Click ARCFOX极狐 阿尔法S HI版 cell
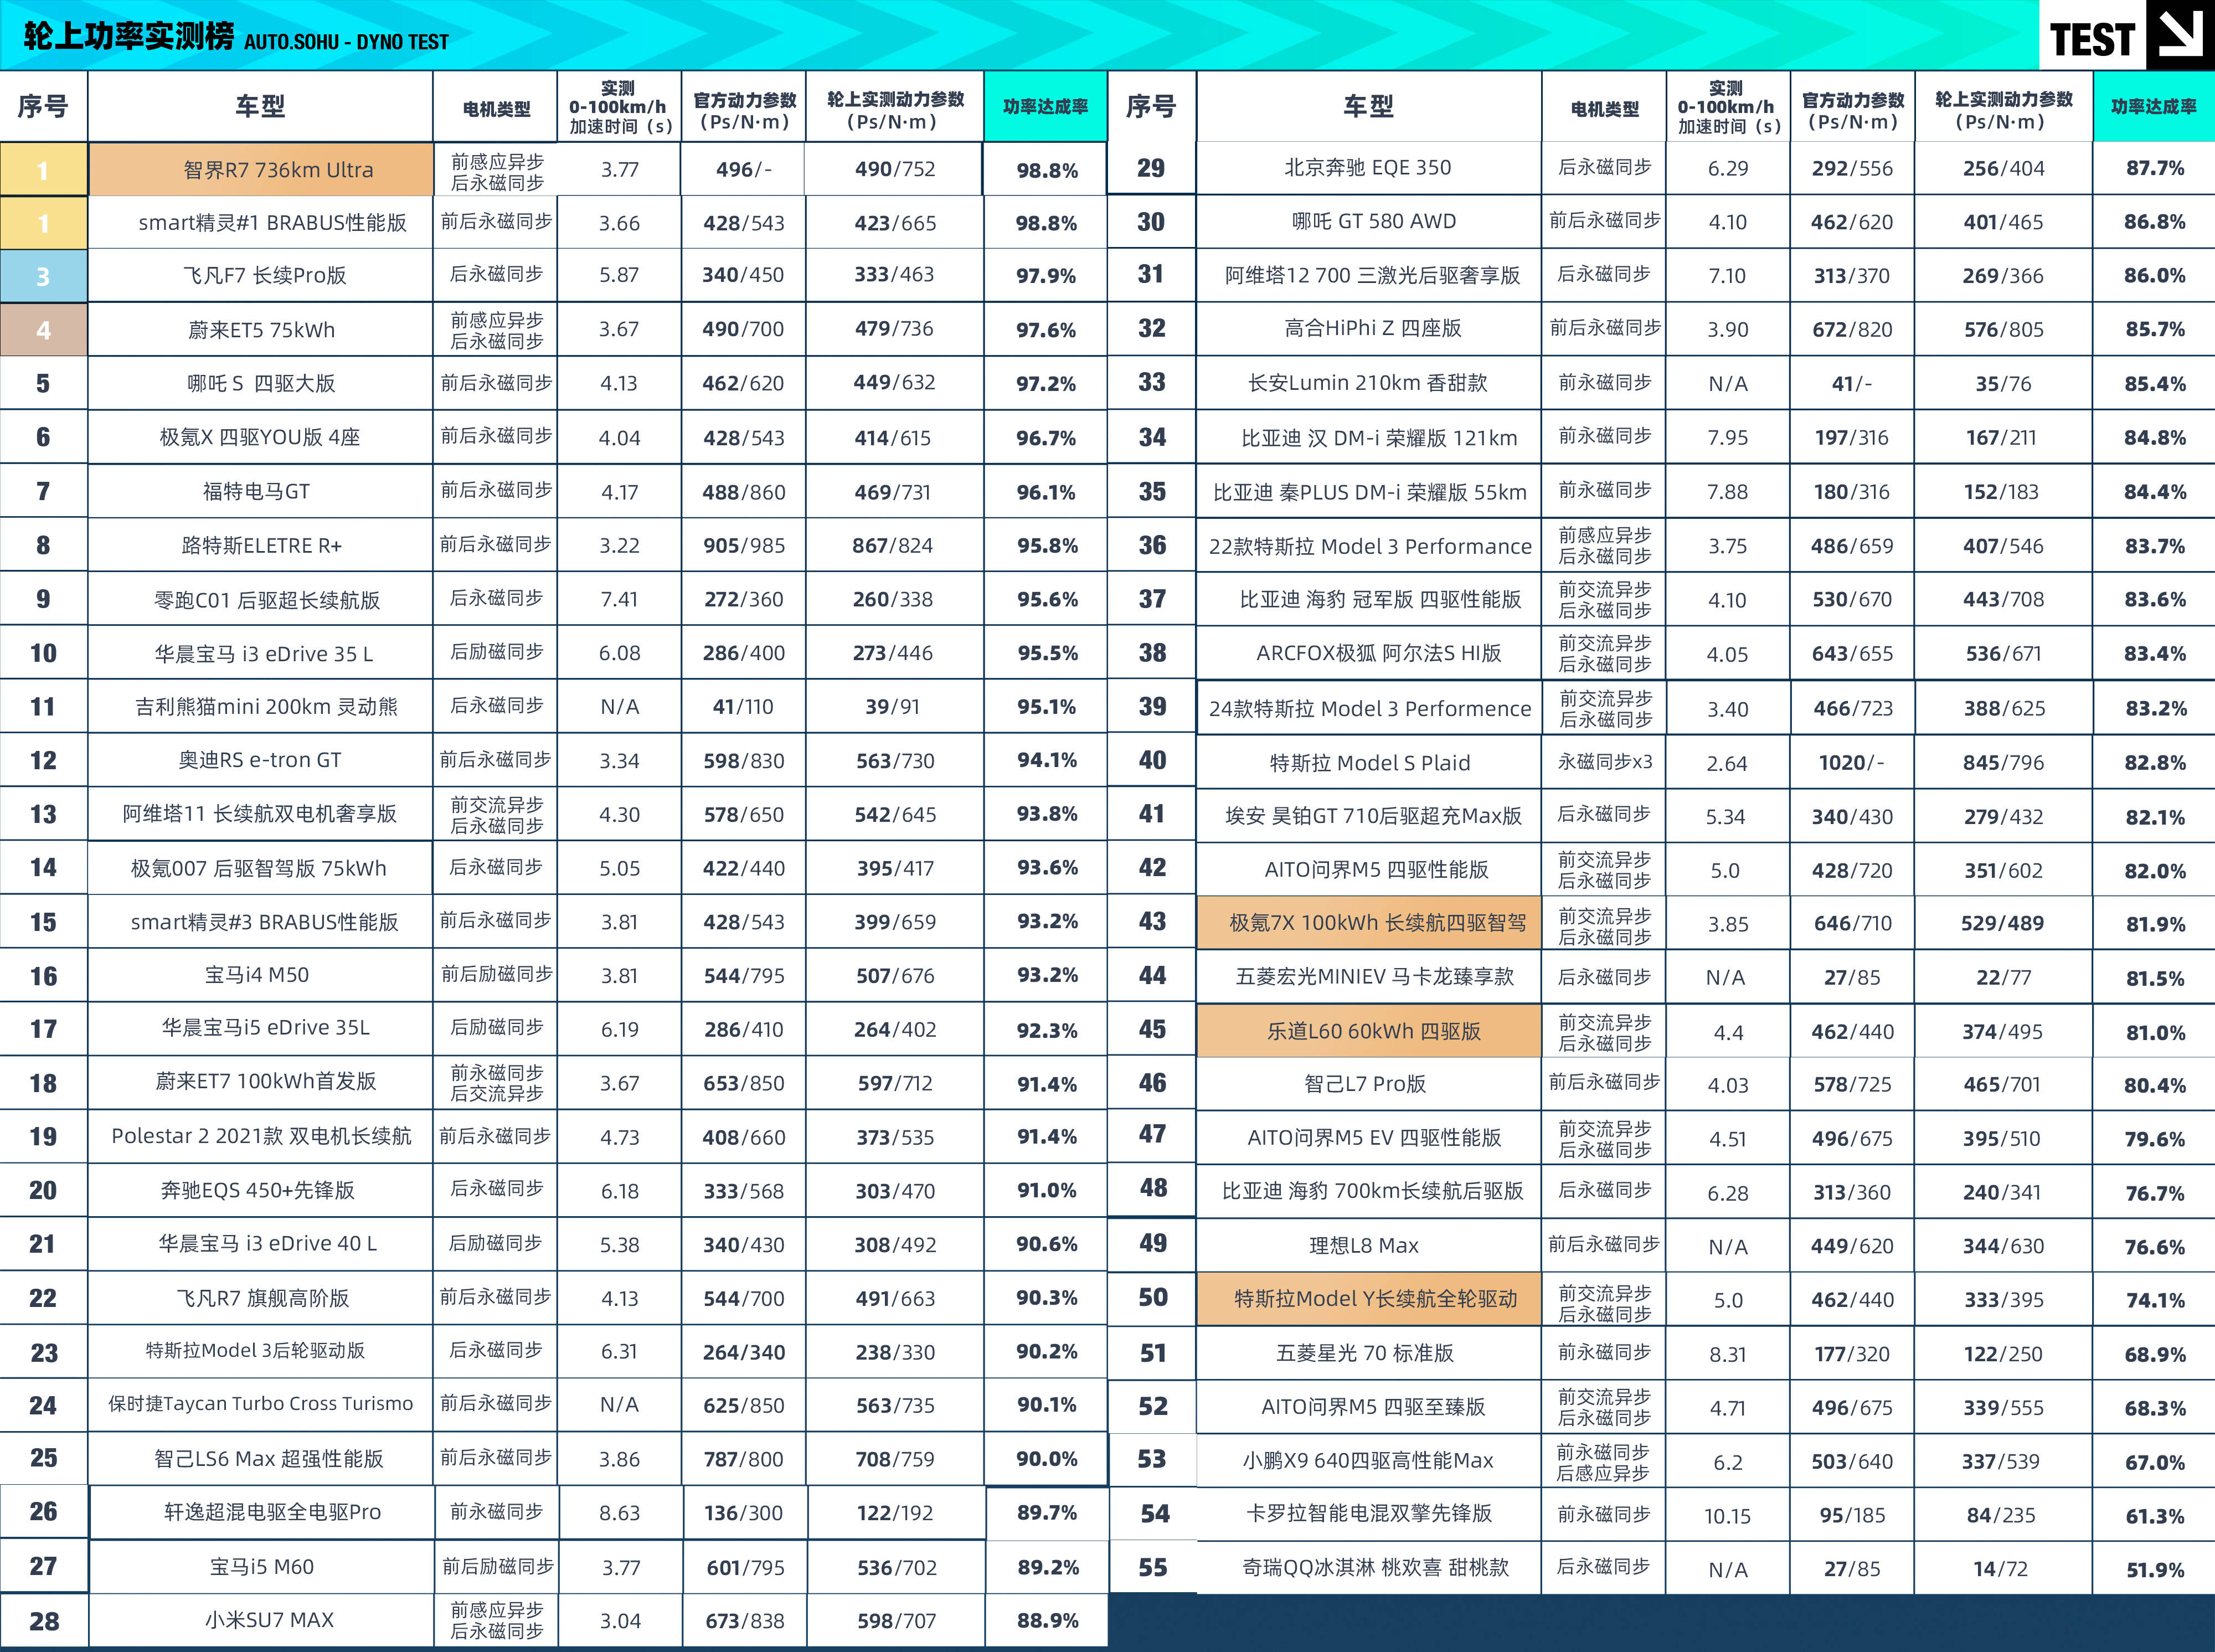 point(1369,653)
